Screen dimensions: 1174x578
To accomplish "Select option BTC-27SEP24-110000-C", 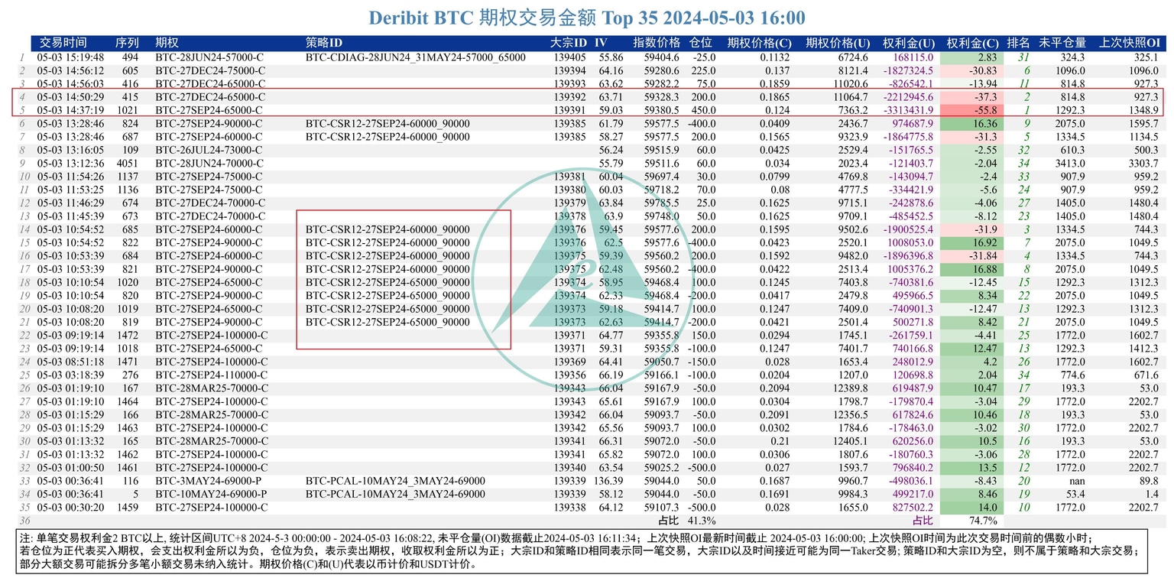I will point(213,375).
